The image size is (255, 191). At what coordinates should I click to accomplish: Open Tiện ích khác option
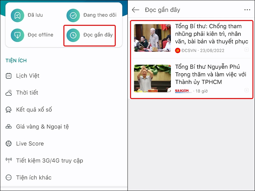[34, 178]
